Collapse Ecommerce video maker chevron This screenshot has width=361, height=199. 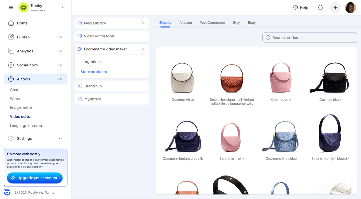(144, 49)
